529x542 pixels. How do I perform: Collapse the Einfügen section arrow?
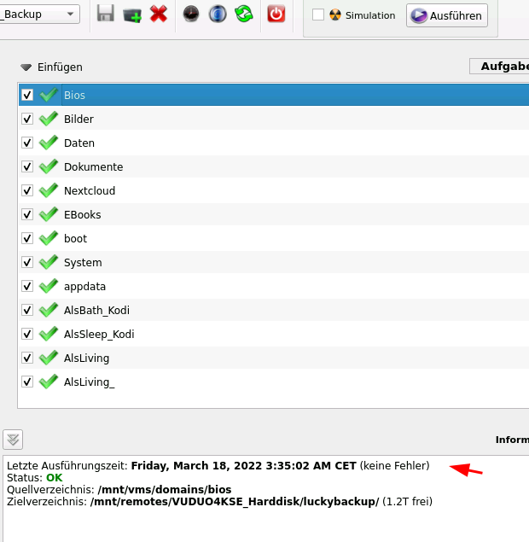point(26,67)
